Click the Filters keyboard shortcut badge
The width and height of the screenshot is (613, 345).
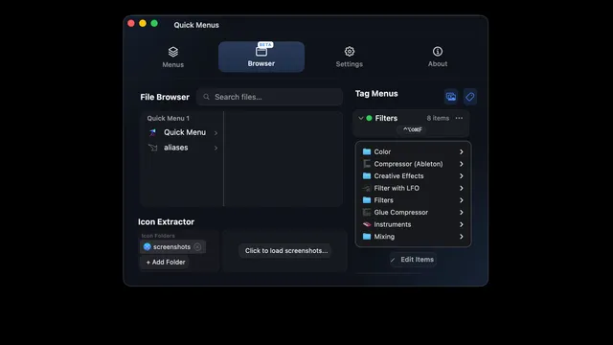pos(413,129)
